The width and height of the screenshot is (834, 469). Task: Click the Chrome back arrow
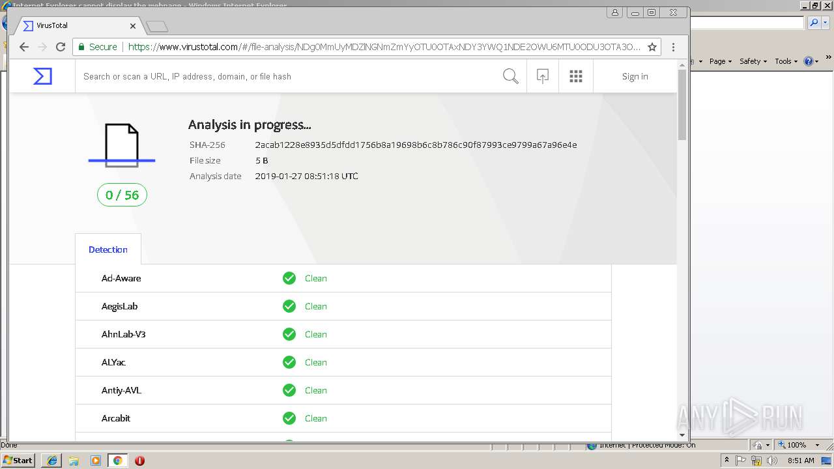[24, 47]
